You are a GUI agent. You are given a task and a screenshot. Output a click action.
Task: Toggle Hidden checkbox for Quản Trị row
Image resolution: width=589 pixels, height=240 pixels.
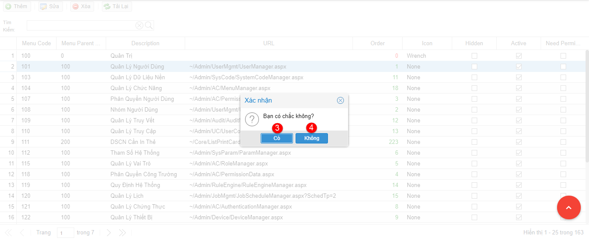pyautogui.click(x=474, y=56)
